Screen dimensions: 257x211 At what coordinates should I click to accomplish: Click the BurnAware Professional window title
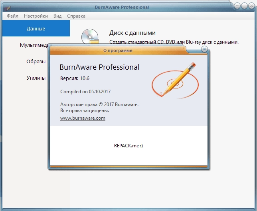click(122, 7)
